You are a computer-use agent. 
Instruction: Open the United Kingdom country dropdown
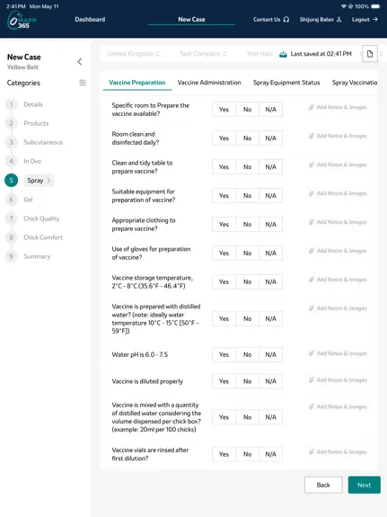coord(134,54)
